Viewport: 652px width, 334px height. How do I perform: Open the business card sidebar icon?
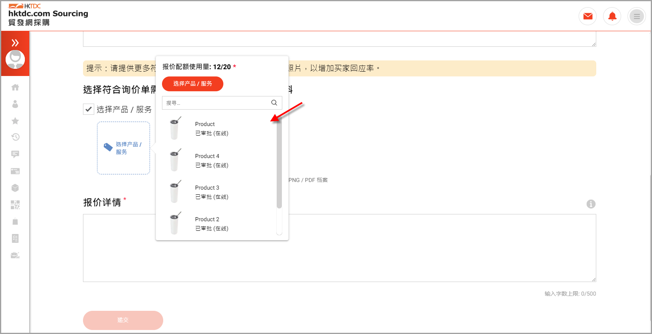coord(15,171)
